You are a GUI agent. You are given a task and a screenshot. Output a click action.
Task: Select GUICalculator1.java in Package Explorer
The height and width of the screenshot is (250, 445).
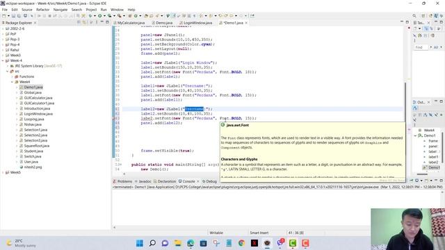pos(39,103)
